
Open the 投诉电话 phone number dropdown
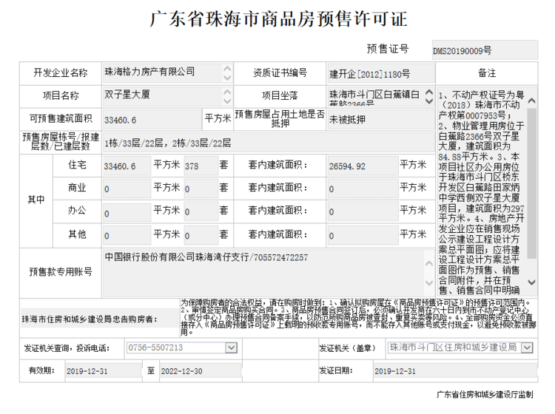231,347
